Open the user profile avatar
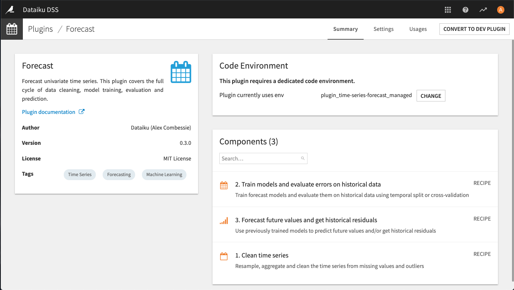514x290 pixels. [500, 10]
